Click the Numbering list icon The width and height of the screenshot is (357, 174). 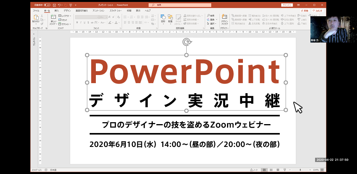(x=132, y=17)
